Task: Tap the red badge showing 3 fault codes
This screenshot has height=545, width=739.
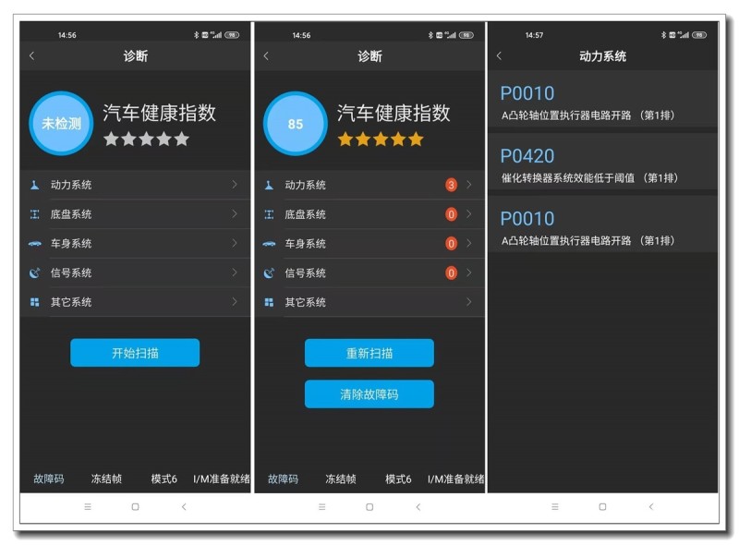Action: click(x=451, y=185)
